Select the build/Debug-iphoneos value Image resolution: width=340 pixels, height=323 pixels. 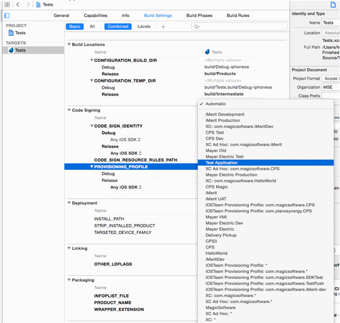226,67
